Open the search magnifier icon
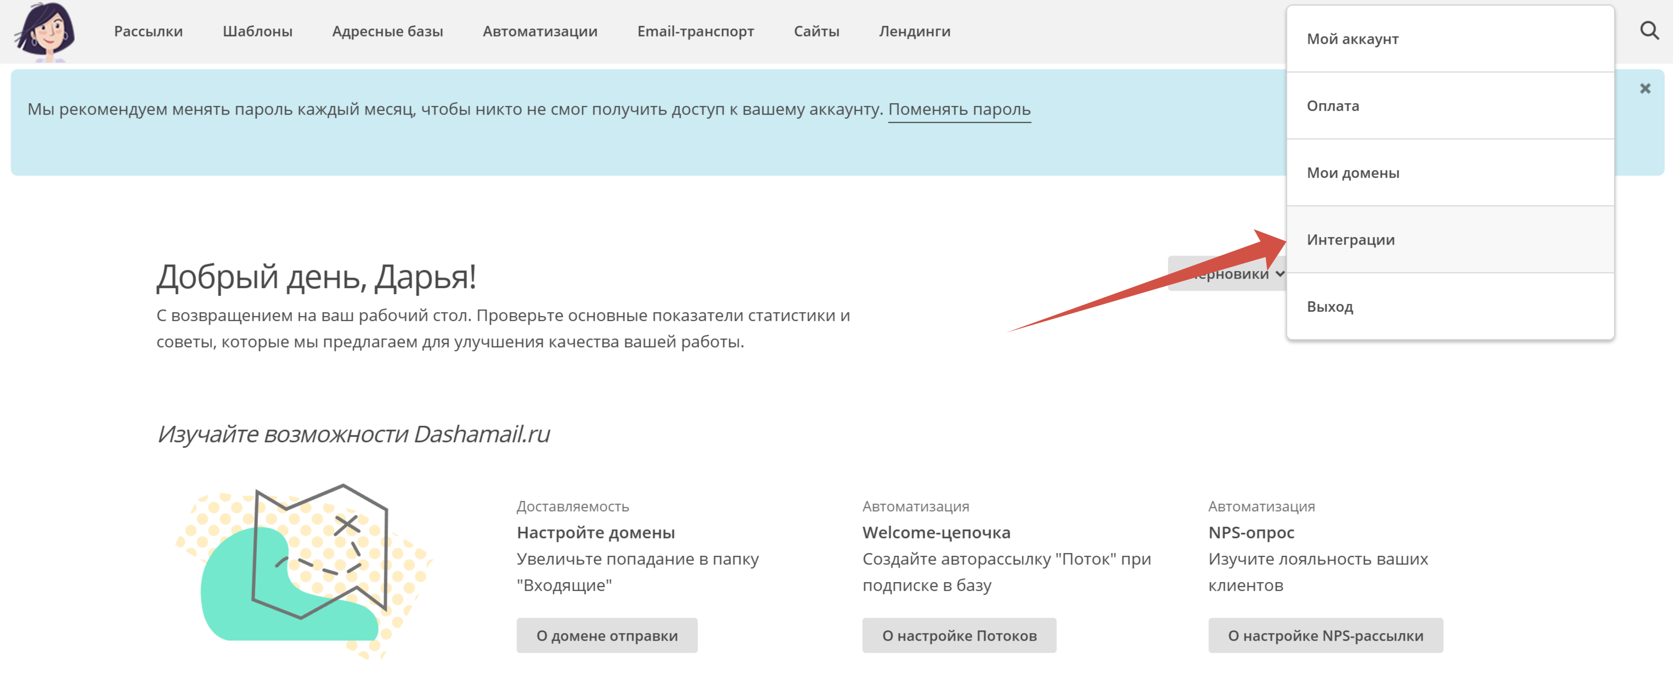Viewport: 1673px width, 700px height. tap(1649, 31)
